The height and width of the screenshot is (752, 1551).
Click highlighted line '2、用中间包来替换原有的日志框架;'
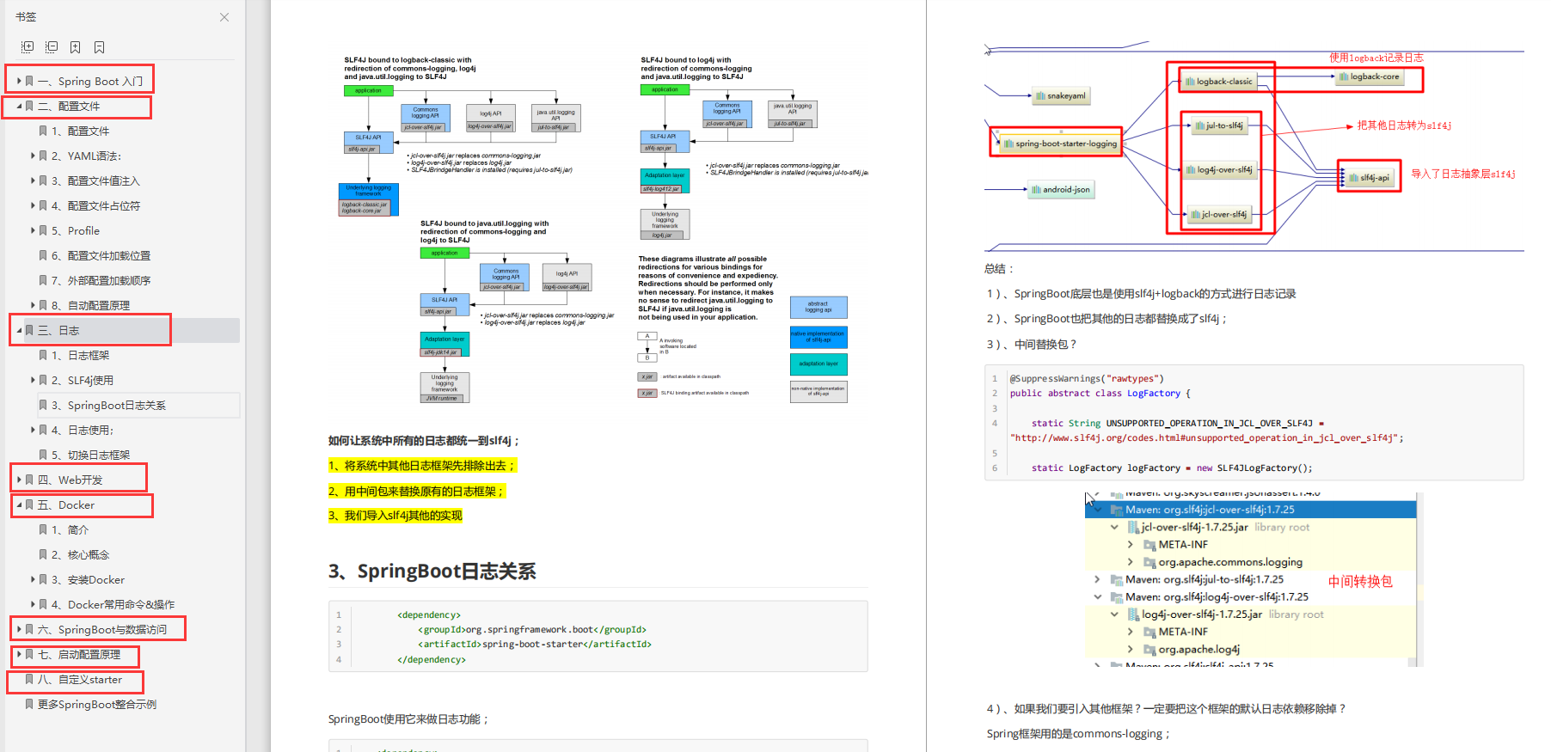[x=417, y=492]
